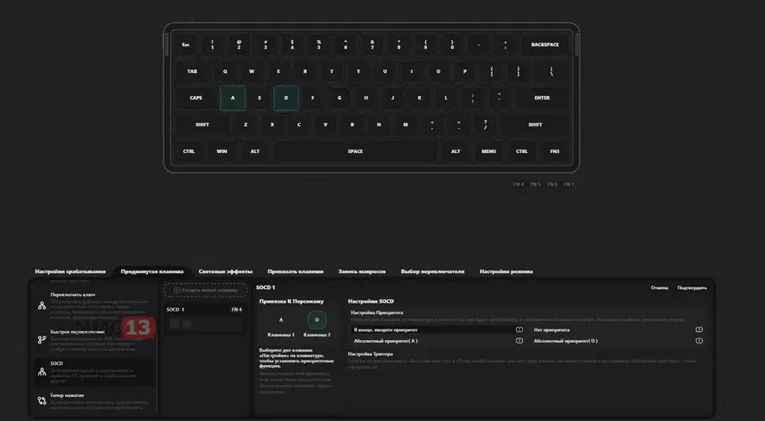Viewport: 765px width, 421px height.
Task: Click the Гипер нажатие icon
Action: point(42,401)
